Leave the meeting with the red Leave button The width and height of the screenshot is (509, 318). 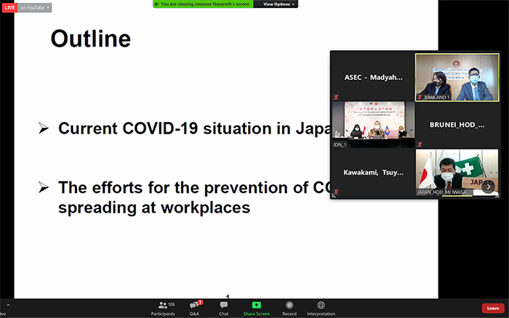(x=492, y=309)
